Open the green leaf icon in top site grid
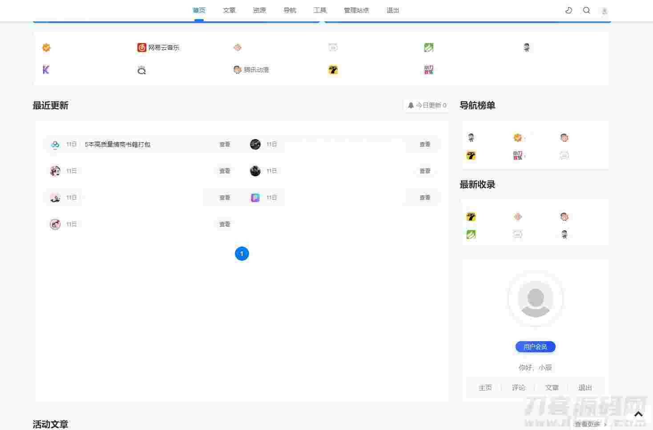This screenshot has width=653, height=430. pos(429,48)
